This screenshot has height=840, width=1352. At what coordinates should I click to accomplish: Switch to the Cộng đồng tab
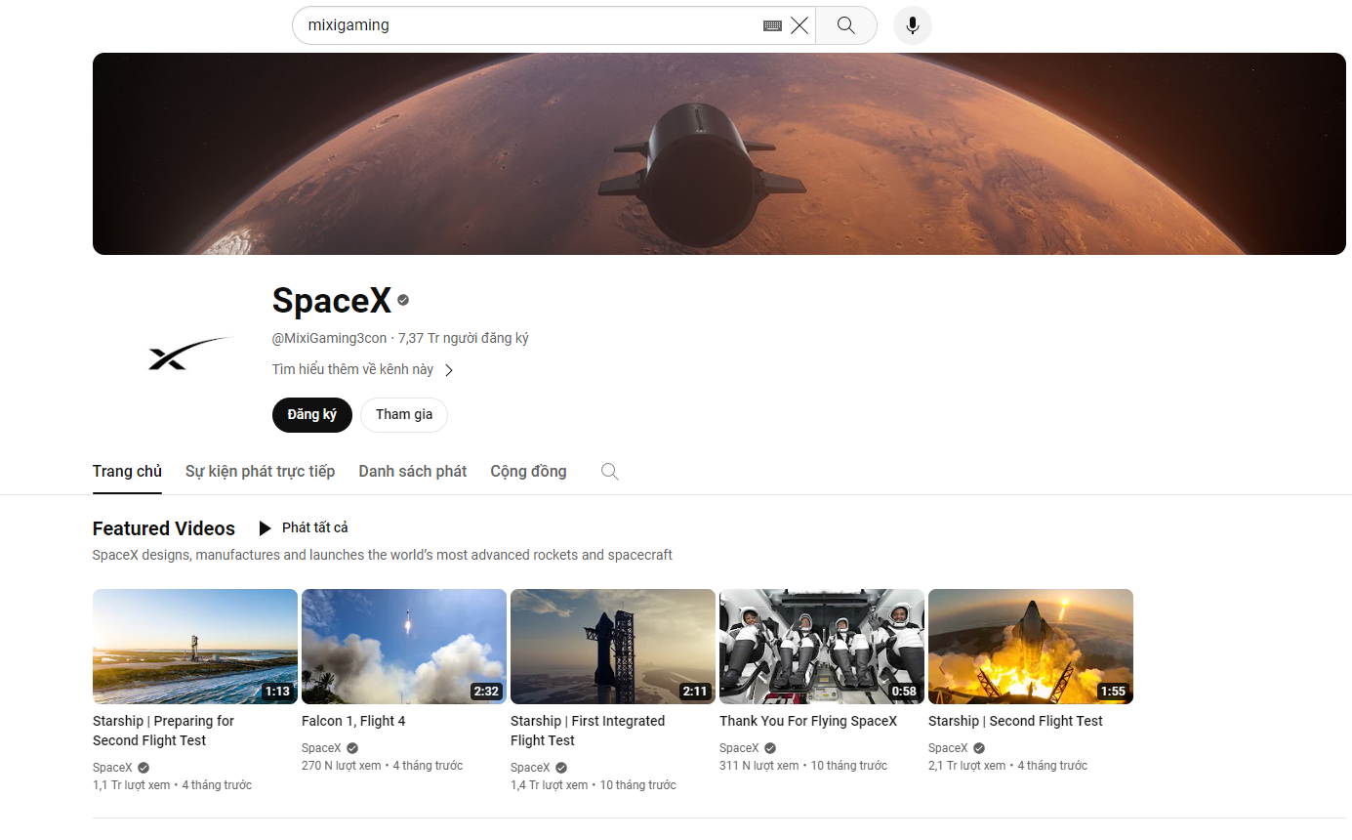coord(528,471)
